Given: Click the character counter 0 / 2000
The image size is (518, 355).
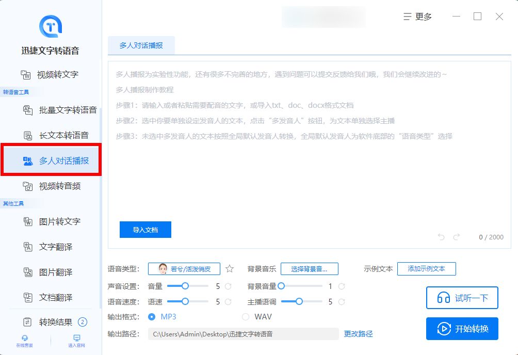Looking at the screenshot, I should point(491,237).
